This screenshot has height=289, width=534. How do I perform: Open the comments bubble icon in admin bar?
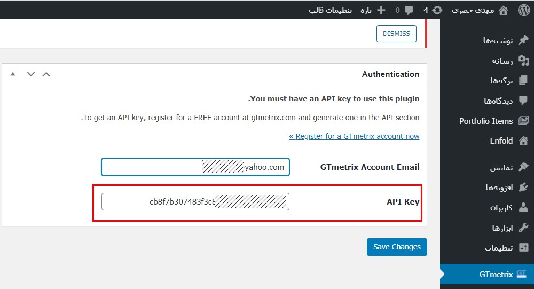(409, 11)
